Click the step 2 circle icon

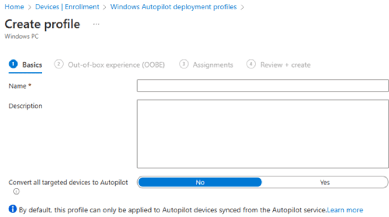(x=59, y=64)
